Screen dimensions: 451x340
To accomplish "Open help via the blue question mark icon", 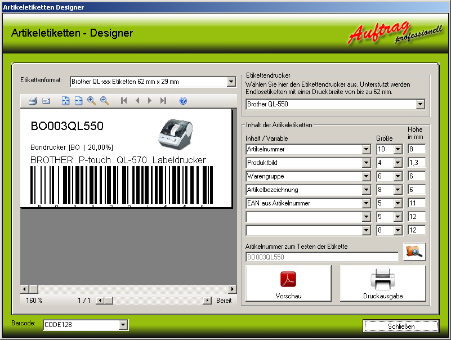I will point(183,101).
